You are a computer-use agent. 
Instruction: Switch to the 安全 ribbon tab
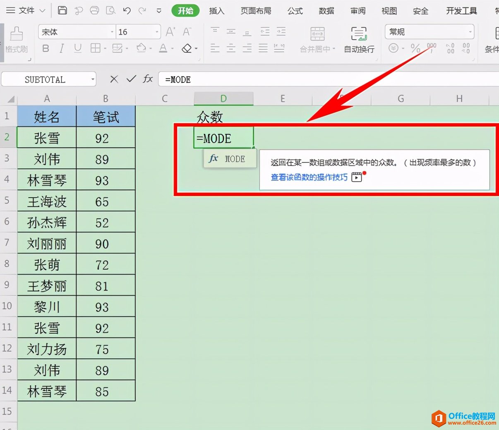[x=420, y=11]
